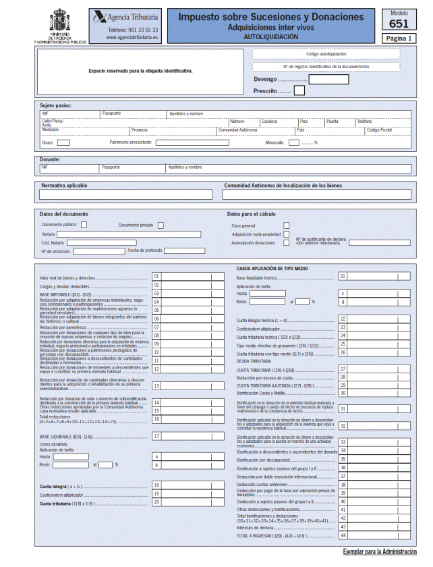The height and width of the screenshot is (567, 433).
Task: Click the Caso general Hasta field
Action: point(71,457)
